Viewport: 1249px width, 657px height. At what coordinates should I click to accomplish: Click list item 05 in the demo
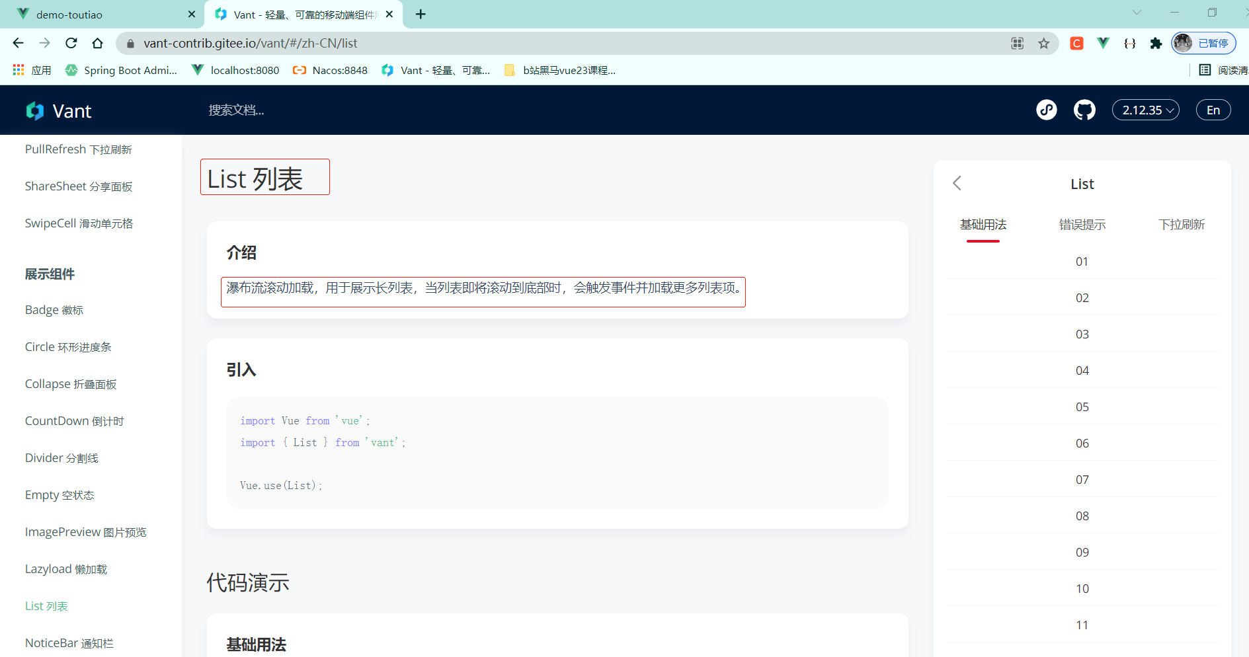(x=1082, y=406)
